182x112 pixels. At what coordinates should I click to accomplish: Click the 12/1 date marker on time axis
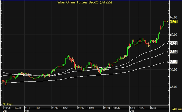click(133, 108)
